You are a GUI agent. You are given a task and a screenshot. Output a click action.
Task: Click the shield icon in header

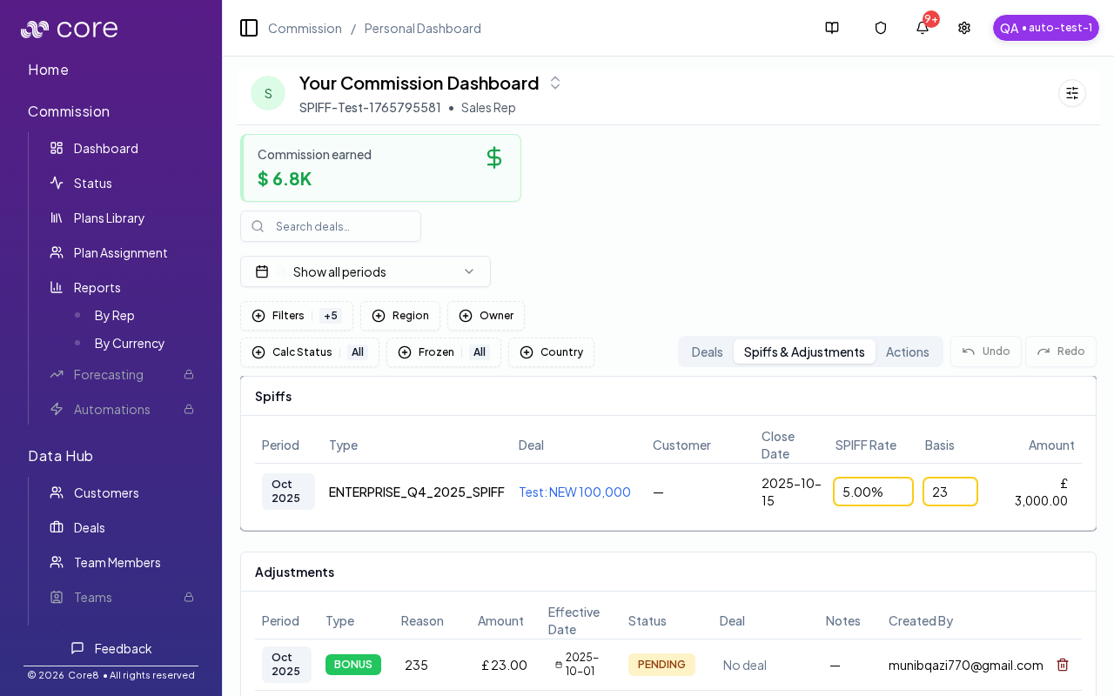pyautogui.click(x=880, y=28)
